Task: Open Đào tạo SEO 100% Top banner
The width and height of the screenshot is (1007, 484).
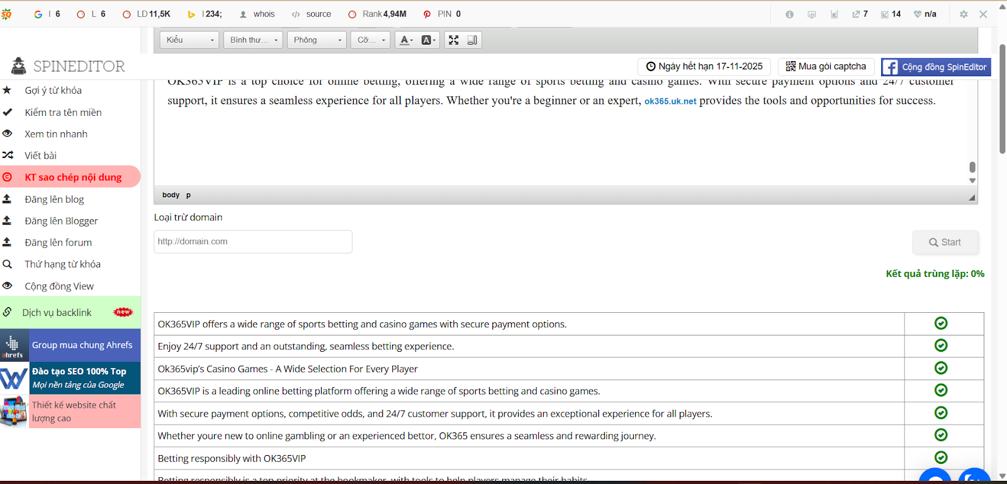Action: coord(70,378)
